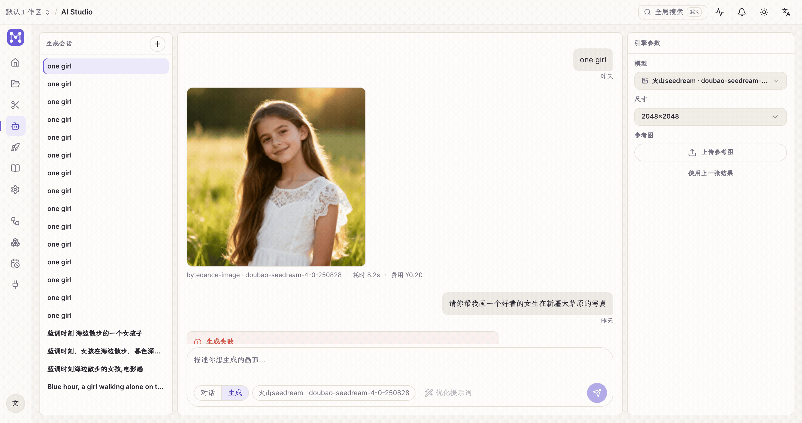Screen dimensions: 802x423
Task: Open the Home icon in sidebar
Action: pos(15,63)
